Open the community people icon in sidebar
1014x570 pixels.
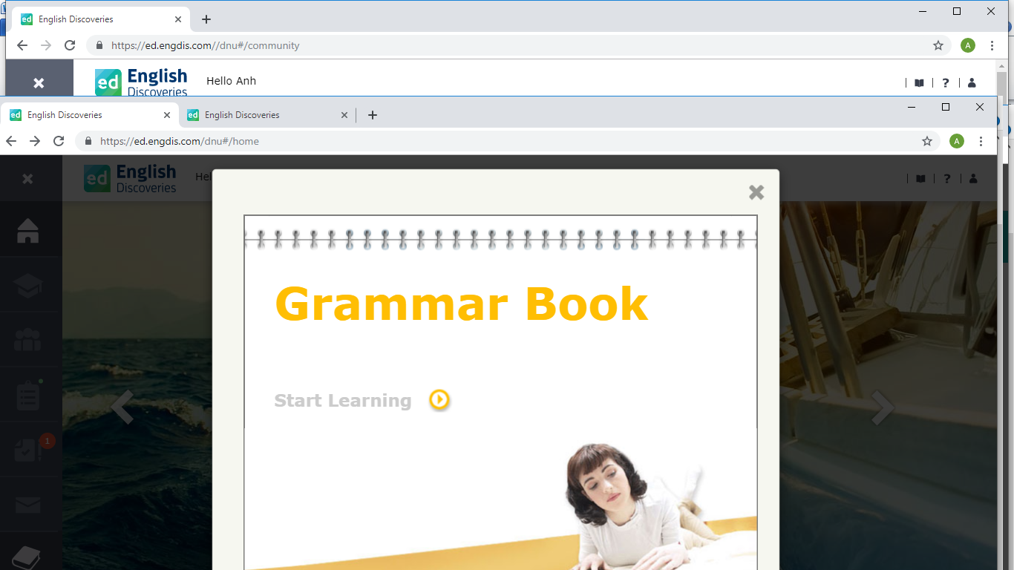click(x=27, y=340)
